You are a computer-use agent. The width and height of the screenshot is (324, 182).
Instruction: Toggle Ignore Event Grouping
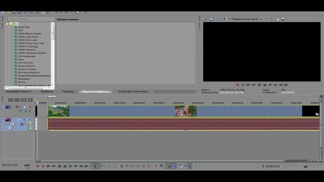coord(195,166)
